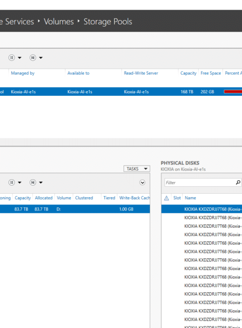This screenshot has height=328, width=242.
Task: Sort virtual disks by Volume header
Action: coord(64,198)
